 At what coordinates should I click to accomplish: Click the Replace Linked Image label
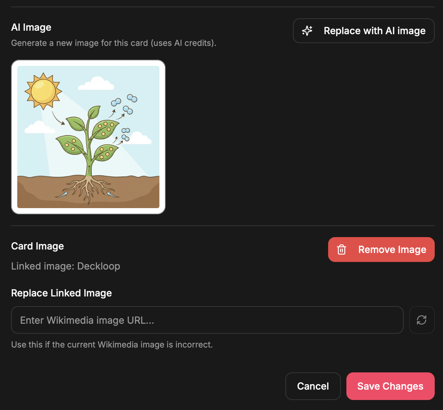61,293
